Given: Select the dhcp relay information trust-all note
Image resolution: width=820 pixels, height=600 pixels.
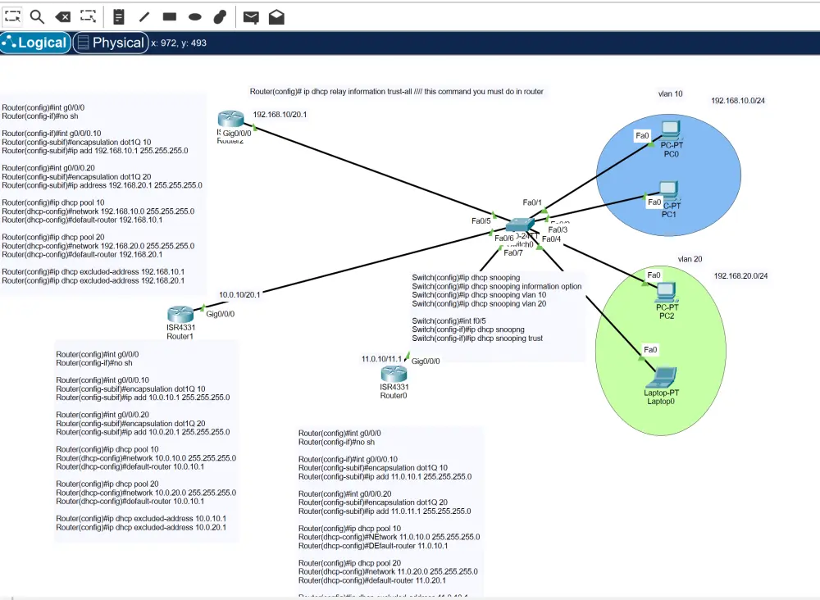Looking at the screenshot, I should pos(396,92).
